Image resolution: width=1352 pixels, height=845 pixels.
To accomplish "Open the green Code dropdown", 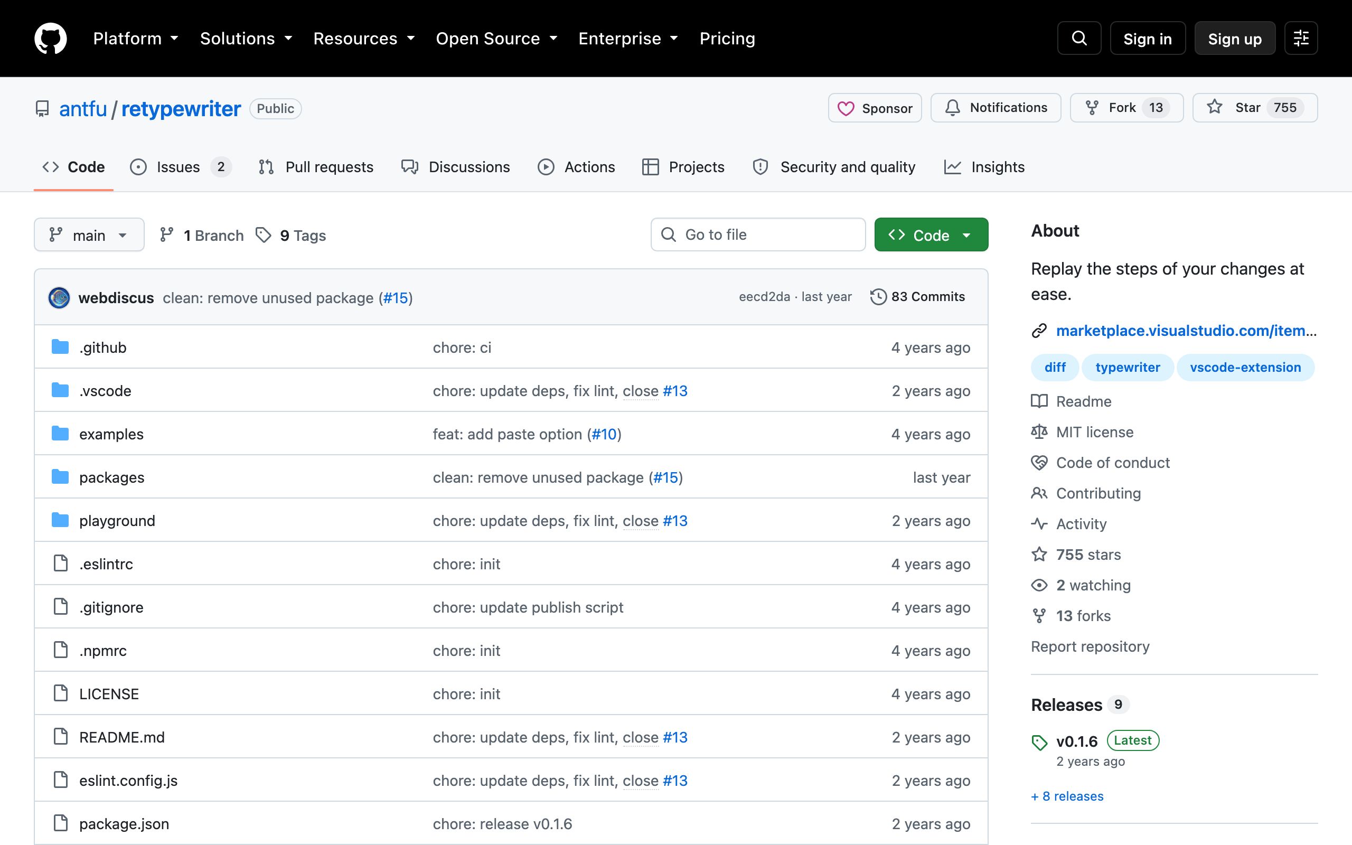I will 931,234.
